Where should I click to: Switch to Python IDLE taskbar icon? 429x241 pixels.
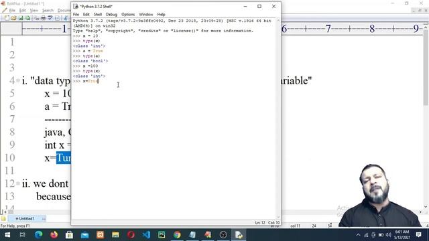(239, 235)
